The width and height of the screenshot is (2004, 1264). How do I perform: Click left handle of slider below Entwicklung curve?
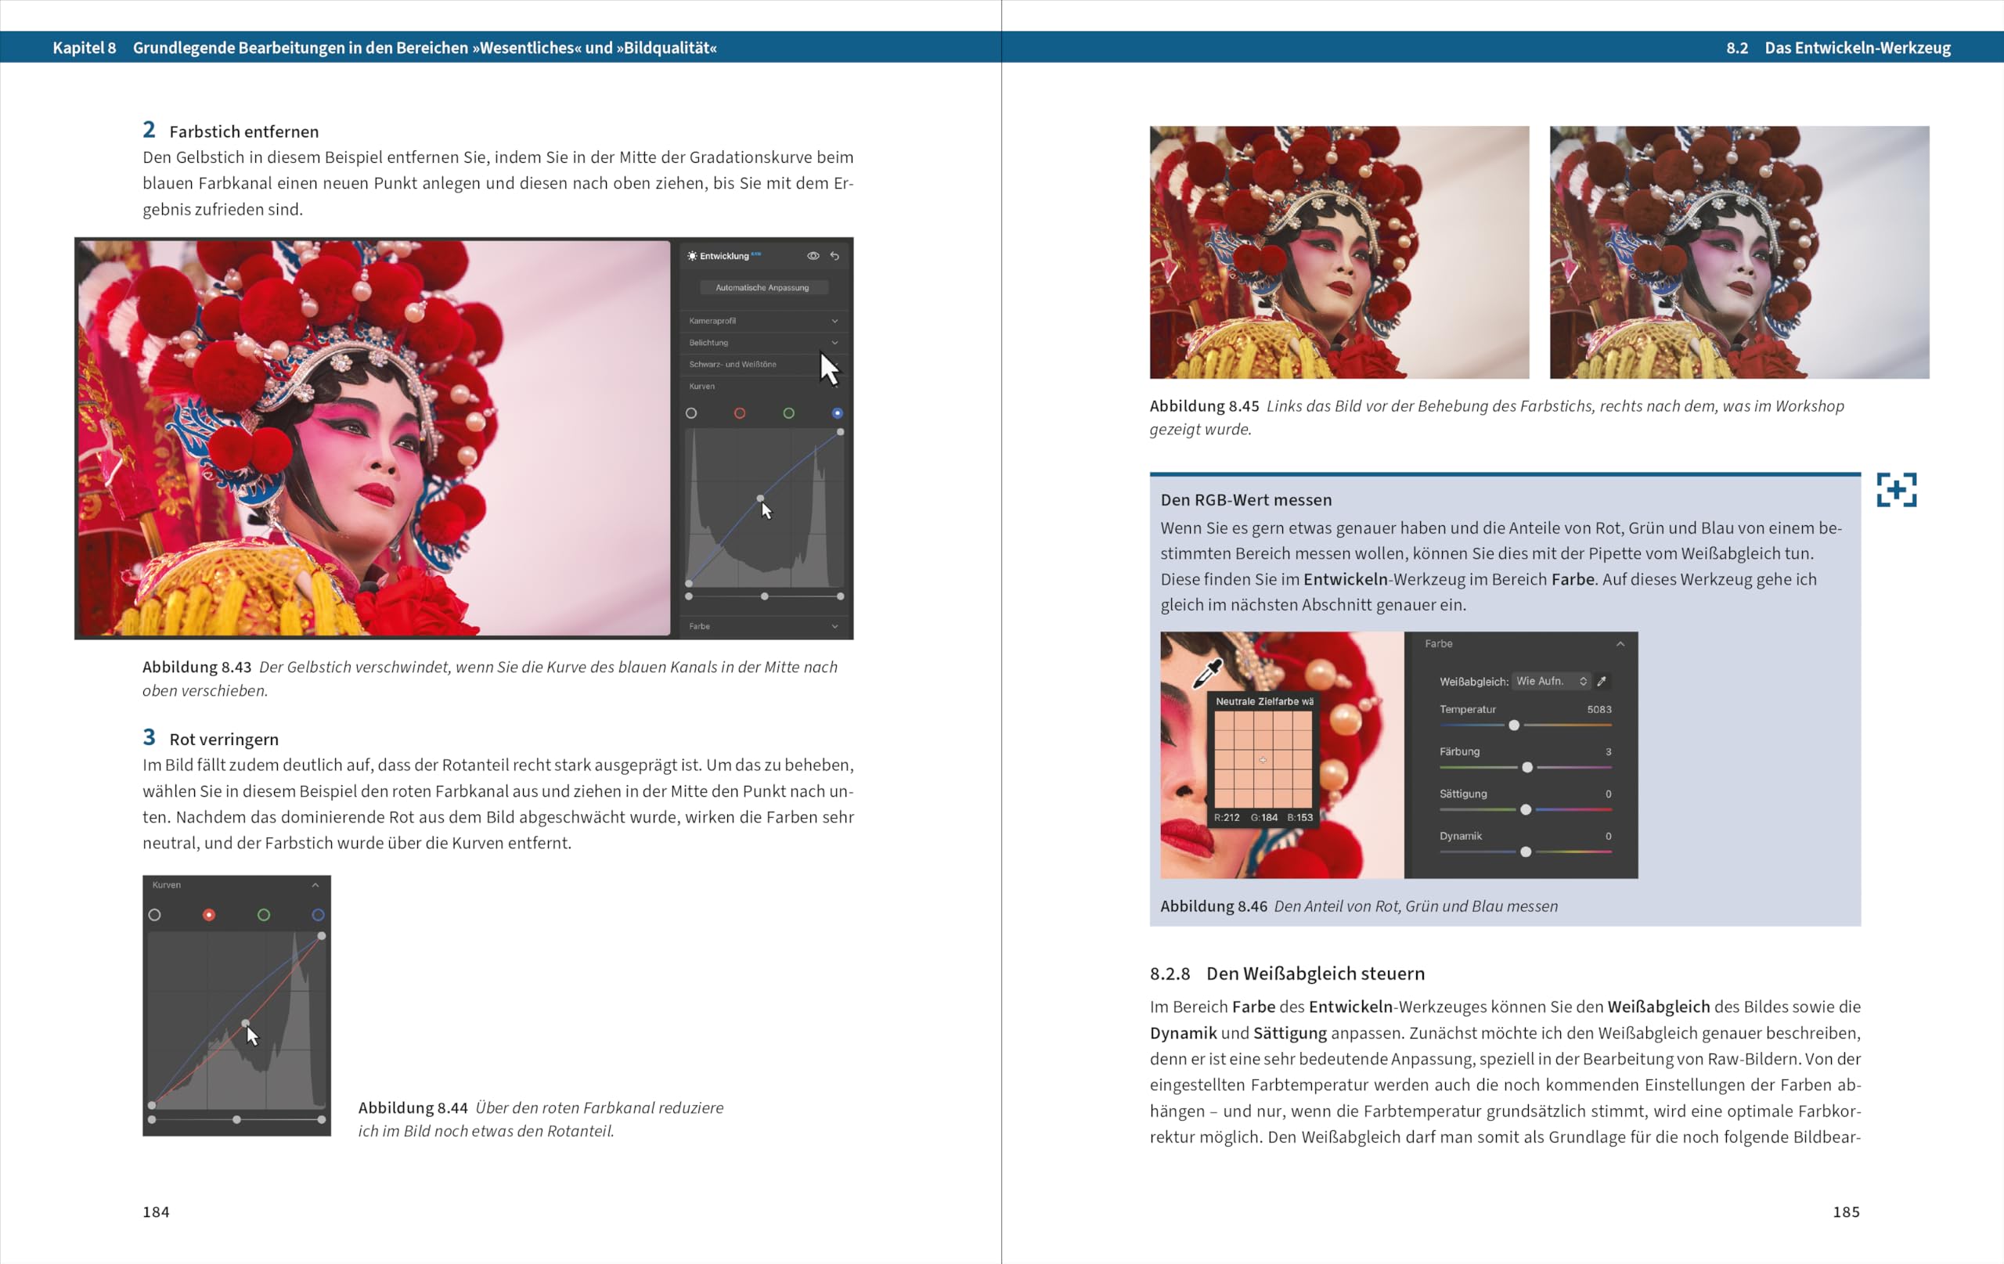tap(688, 596)
